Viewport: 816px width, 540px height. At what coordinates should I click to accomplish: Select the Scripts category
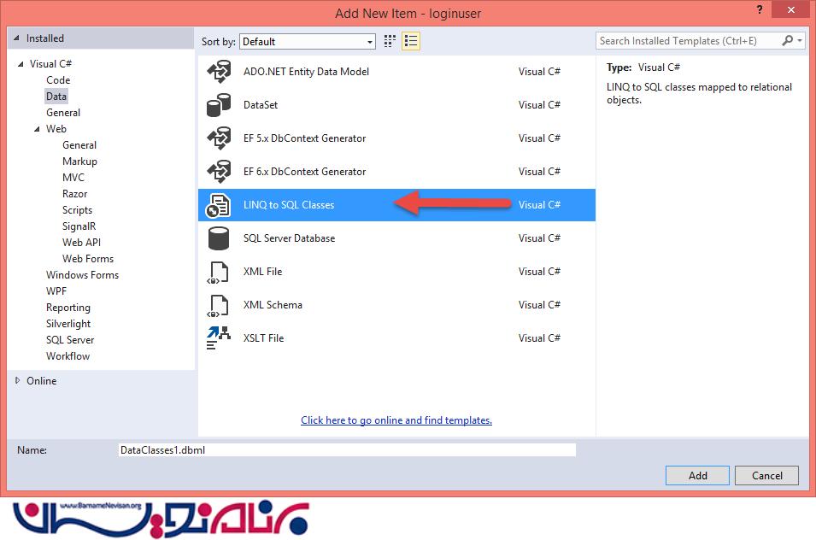(x=77, y=209)
